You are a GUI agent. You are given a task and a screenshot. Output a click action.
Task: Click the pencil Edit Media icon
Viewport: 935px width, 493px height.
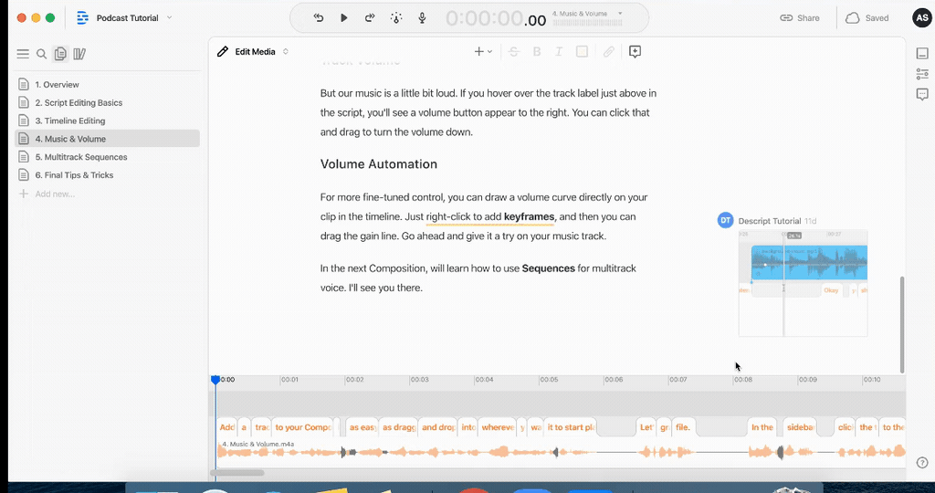pyautogui.click(x=223, y=52)
